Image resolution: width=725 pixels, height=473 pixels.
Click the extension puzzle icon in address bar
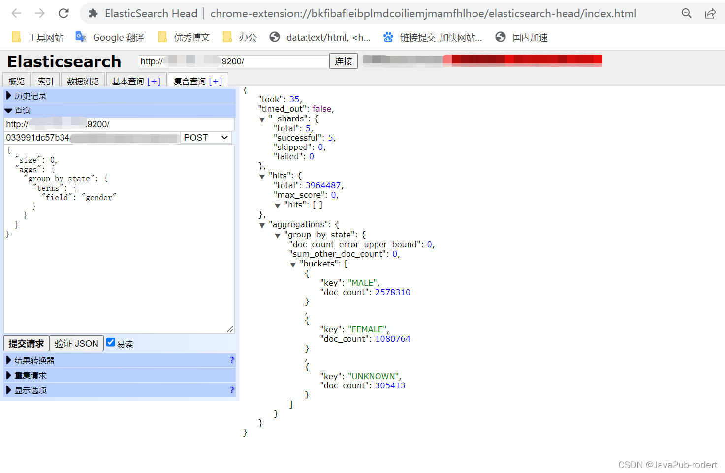[93, 14]
